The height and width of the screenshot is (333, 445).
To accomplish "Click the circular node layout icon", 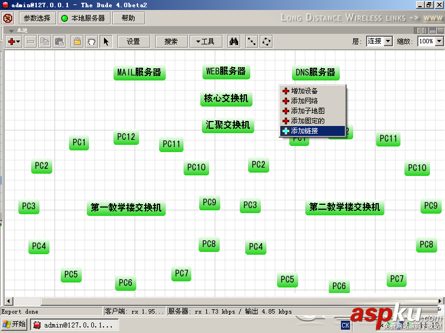I will pos(266,42).
